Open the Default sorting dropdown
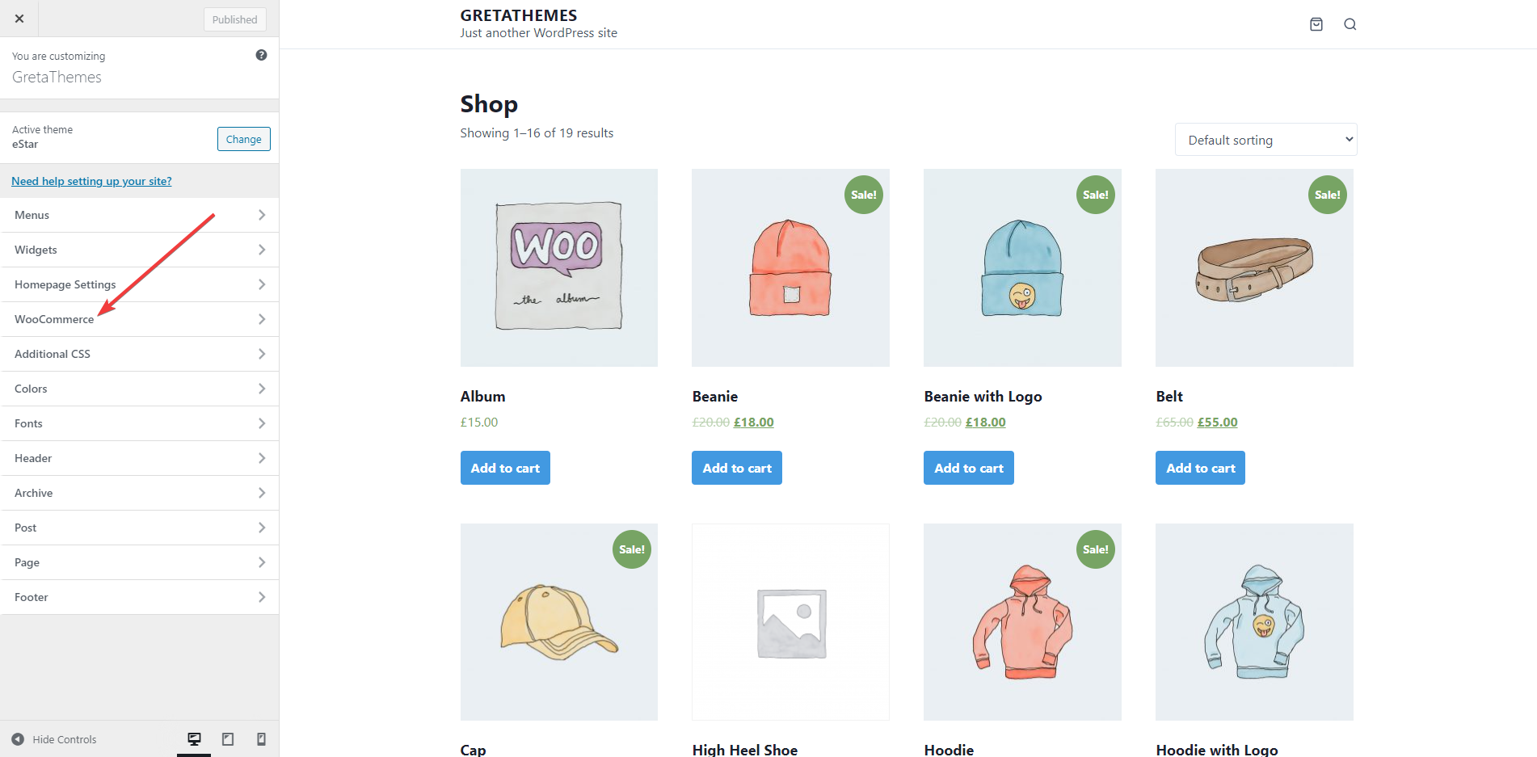 [1265, 139]
